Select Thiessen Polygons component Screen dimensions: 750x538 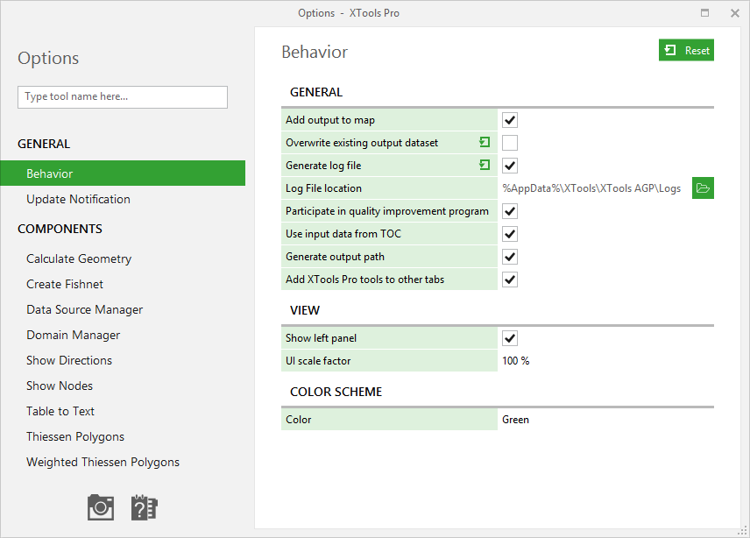tap(75, 436)
